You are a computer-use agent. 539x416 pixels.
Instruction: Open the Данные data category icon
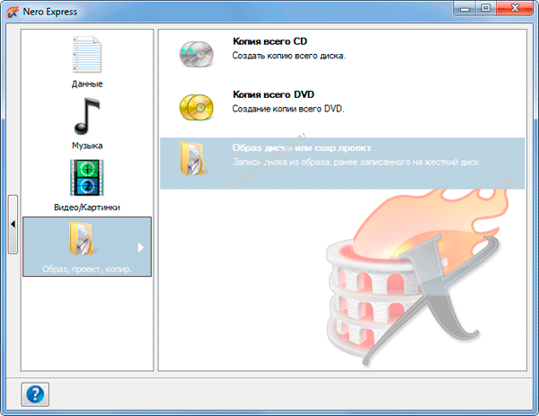click(87, 54)
